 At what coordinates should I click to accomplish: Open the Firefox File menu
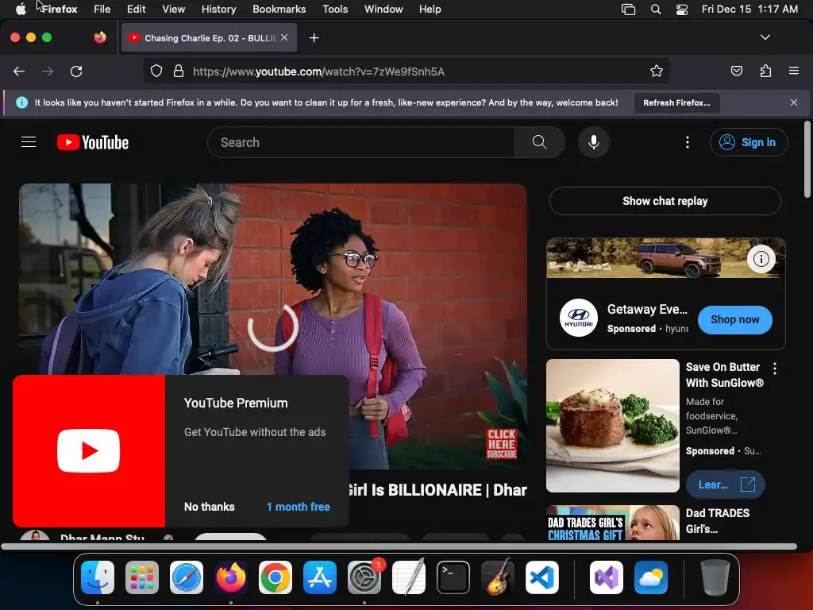click(x=102, y=9)
